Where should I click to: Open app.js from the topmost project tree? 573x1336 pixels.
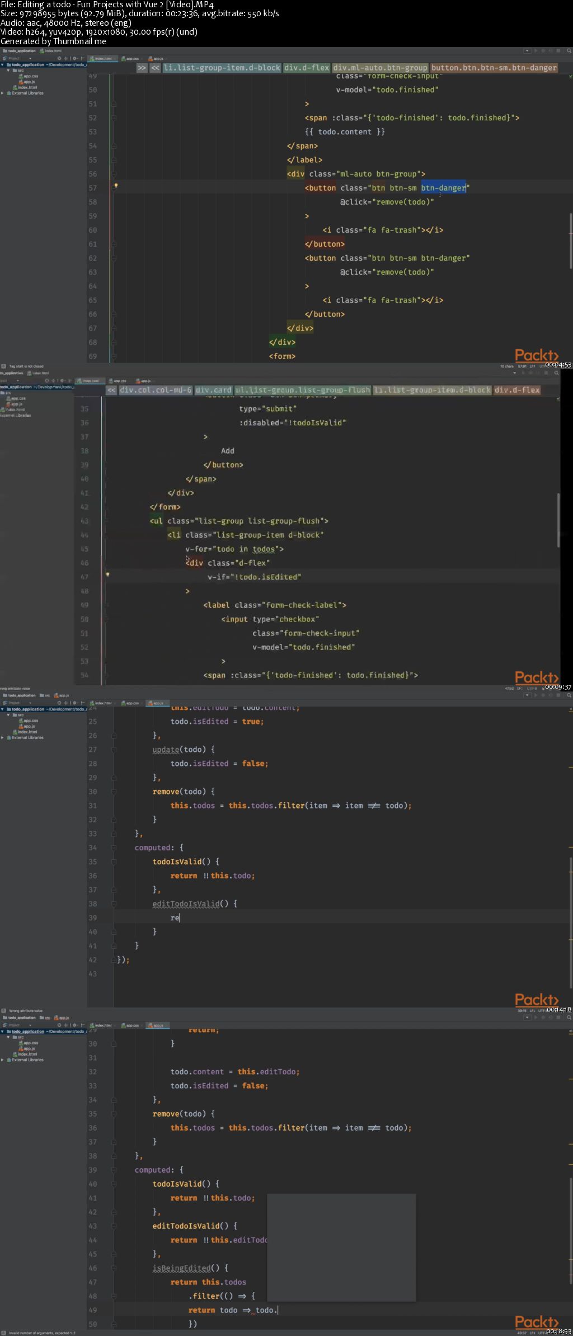coord(29,82)
